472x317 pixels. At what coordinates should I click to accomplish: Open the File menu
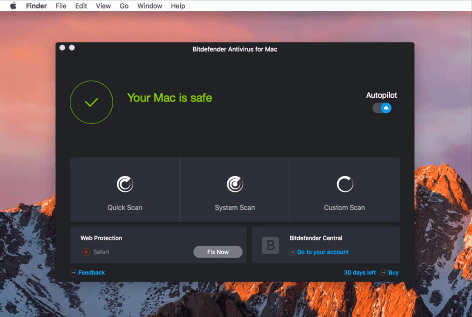tap(61, 6)
